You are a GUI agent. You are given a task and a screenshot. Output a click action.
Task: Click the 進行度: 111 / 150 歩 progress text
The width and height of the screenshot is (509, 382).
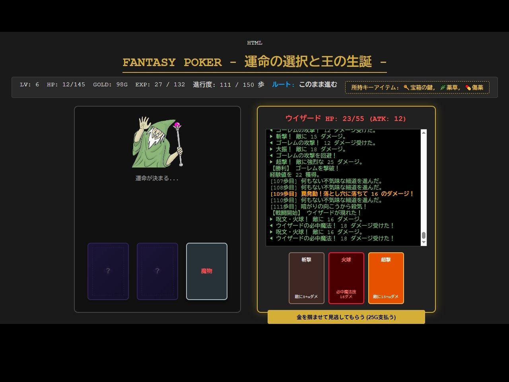coord(228,85)
